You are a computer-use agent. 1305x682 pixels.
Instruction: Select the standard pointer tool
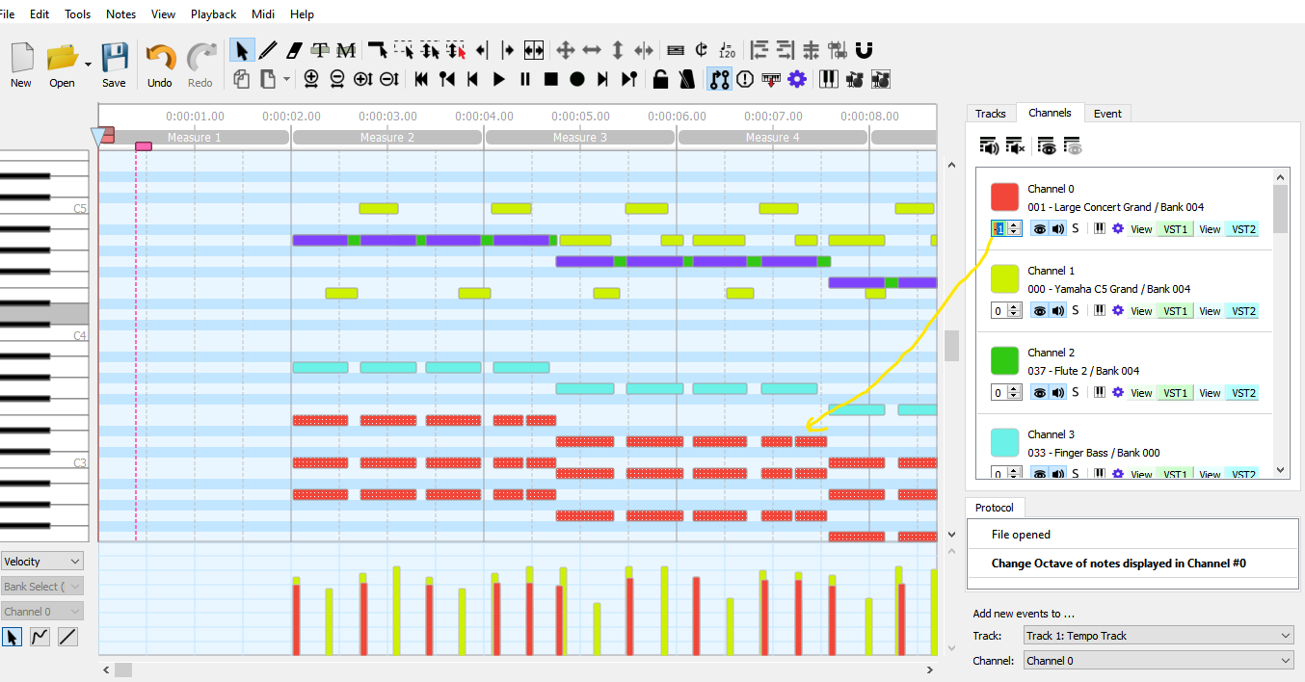click(242, 50)
